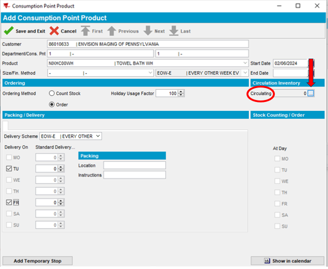The width and height of the screenshot is (328, 269).
Task: Click calendar icon on Show in calendar
Action: (x=267, y=261)
